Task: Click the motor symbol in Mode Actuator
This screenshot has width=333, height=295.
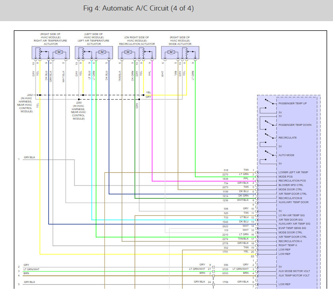Action: 171,52
